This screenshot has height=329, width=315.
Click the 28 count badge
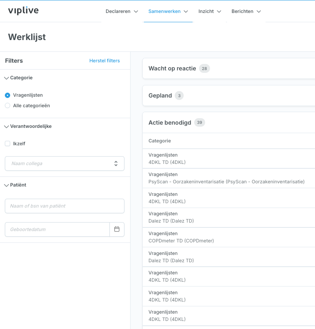pos(204,68)
